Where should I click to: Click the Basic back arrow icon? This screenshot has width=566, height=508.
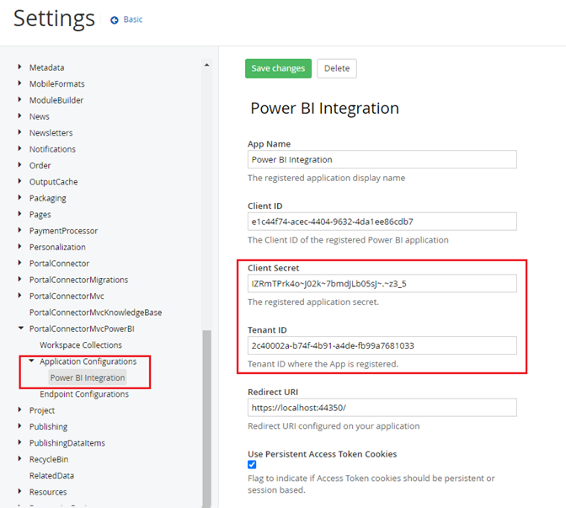click(115, 20)
